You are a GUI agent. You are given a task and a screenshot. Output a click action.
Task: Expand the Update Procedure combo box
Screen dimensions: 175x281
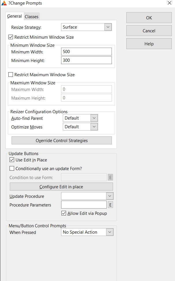tap(110, 196)
